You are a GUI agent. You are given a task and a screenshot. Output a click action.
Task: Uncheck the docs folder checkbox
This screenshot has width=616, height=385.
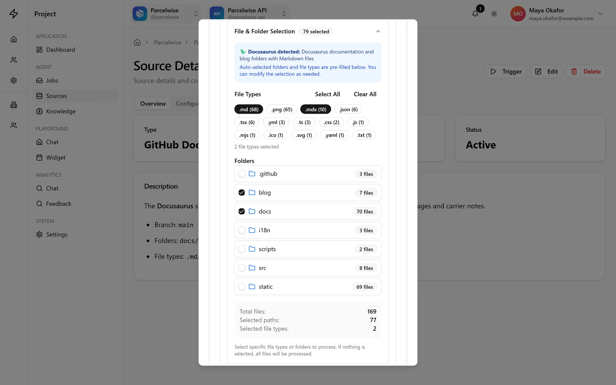[242, 211]
